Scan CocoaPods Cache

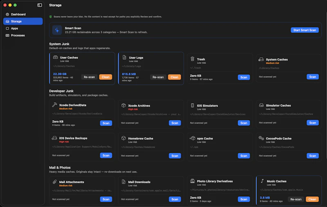tap(312, 156)
